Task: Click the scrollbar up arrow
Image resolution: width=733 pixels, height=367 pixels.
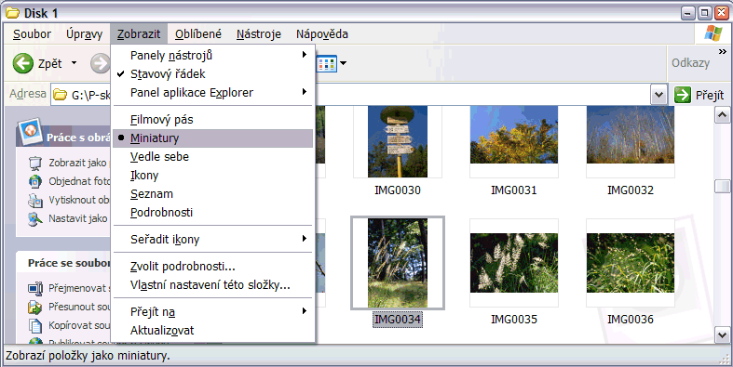Action: coord(722,114)
